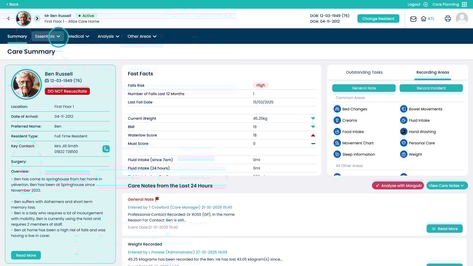Switch to the Outstanding Tasks tab
The height and width of the screenshot is (266, 473).
pos(364,72)
